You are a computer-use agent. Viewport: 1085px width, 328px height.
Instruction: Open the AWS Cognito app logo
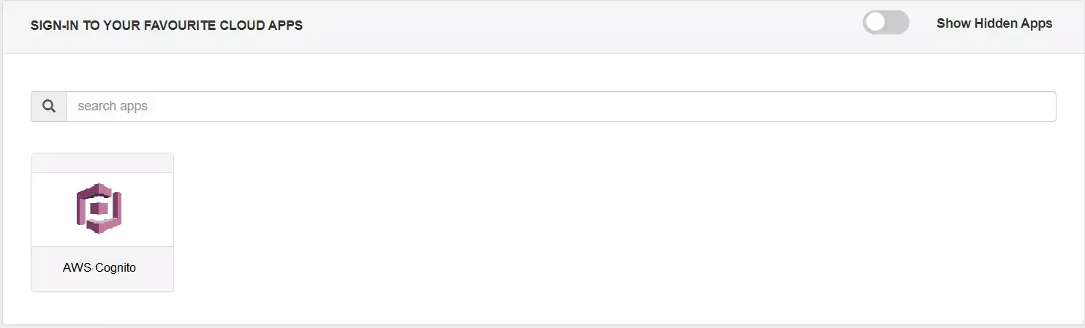point(99,208)
